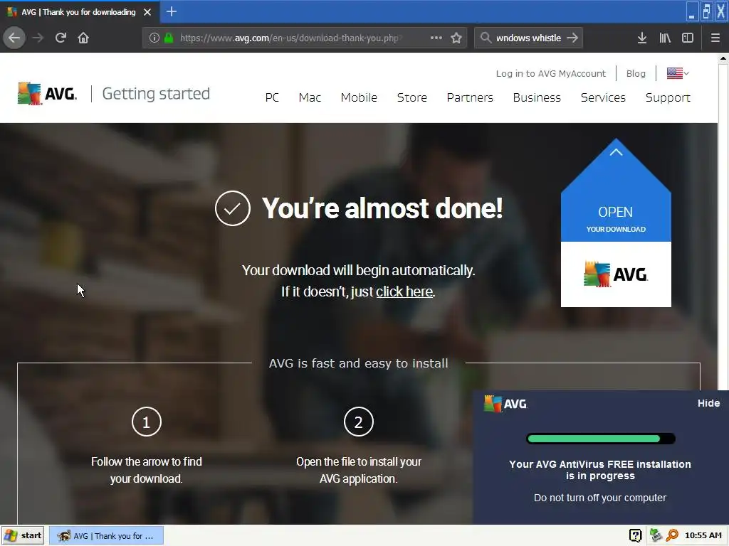The height and width of the screenshot is (546, 729).
Task: Click the forward navigation arrow
Action: click(x=38, y=38)
